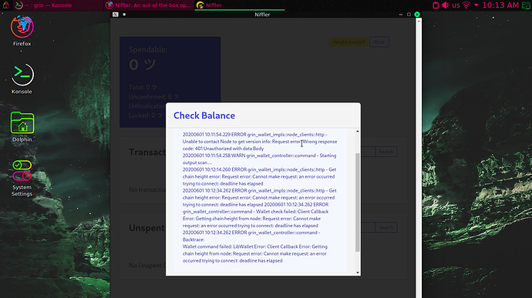Switch to the Niffler browser page taskbar entry
The width and height of the screenshot is (532, 298).
(x=149, y=5)
